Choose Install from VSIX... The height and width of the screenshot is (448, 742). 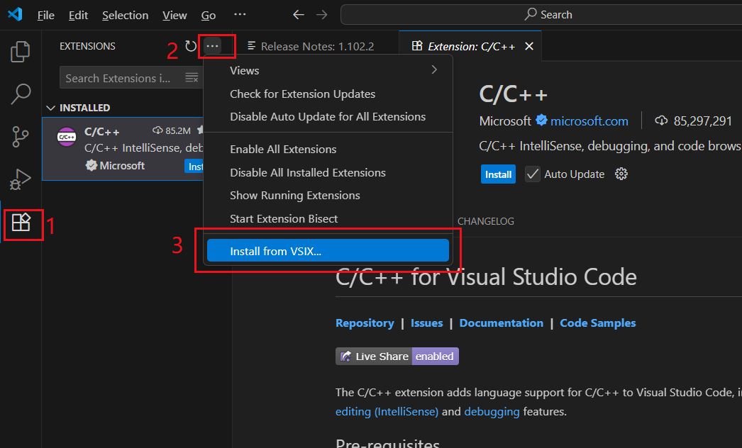click(328, 251)
